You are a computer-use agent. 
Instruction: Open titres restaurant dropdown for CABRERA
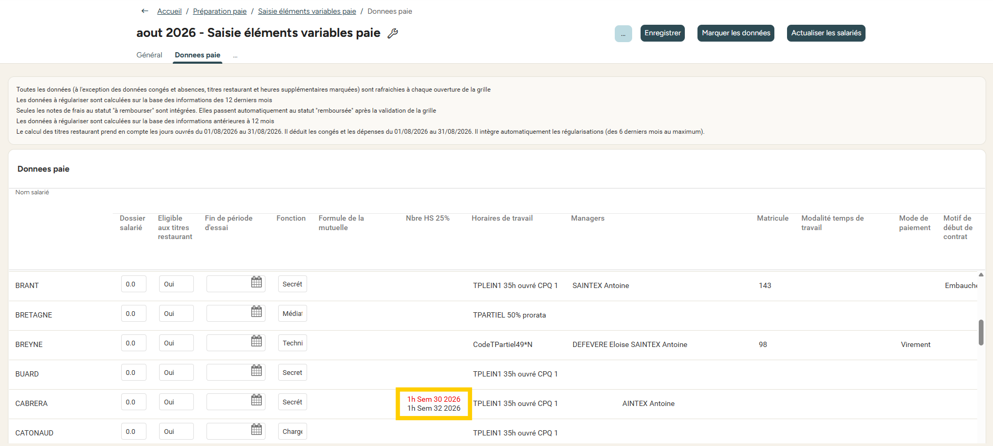click(176, 402)
